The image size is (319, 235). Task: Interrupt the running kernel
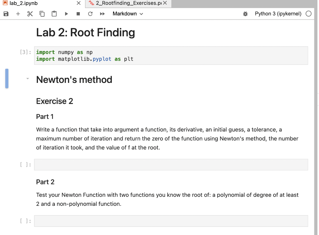point(78,14)
